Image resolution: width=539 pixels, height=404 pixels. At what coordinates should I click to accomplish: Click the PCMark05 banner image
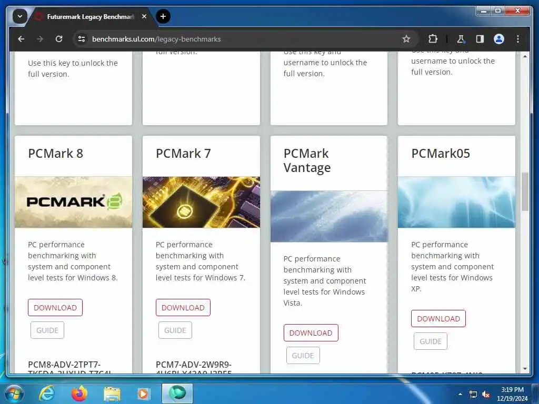pyautogui.click(x=456, y=202)
